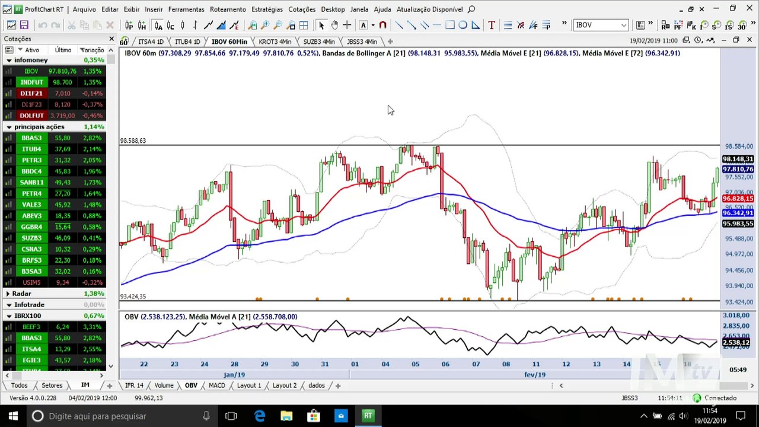Open the IFR 14 indicator tab
This screenshot has width=759, height=427.
(135, 385)
